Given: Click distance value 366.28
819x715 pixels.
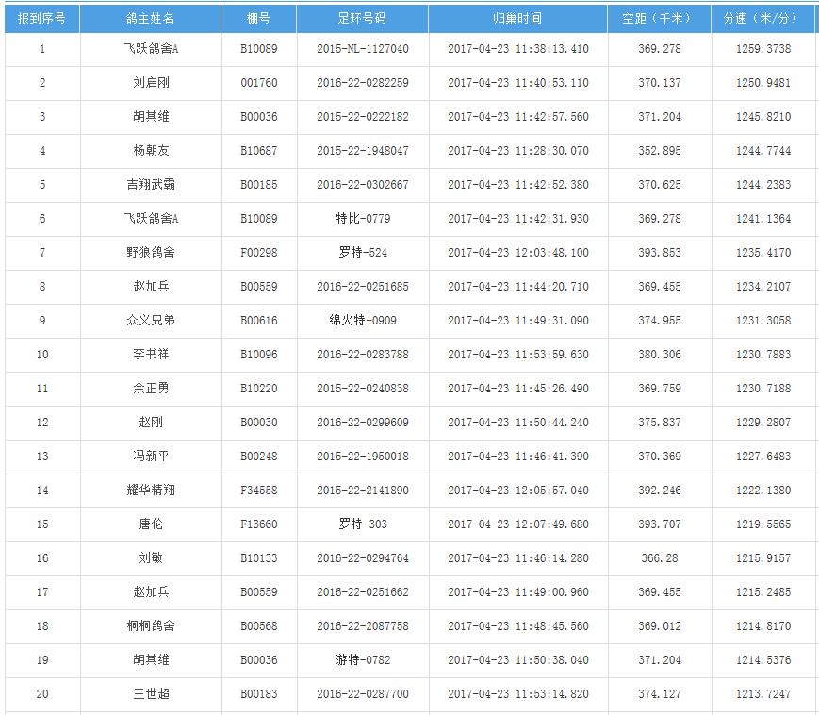Looking at the screenshot, I should pyautogui.click(x=659, y=558).
